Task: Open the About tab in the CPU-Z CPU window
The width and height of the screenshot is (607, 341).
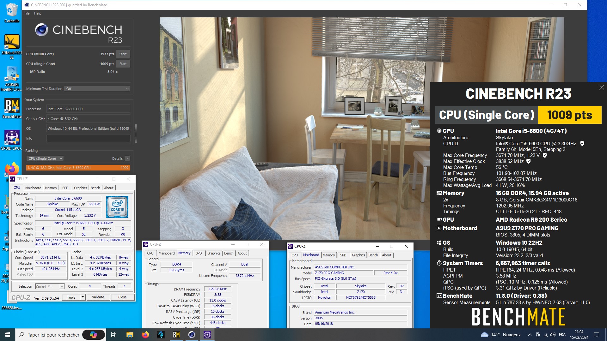Action: pyautogui.click(x=109, y=188)
